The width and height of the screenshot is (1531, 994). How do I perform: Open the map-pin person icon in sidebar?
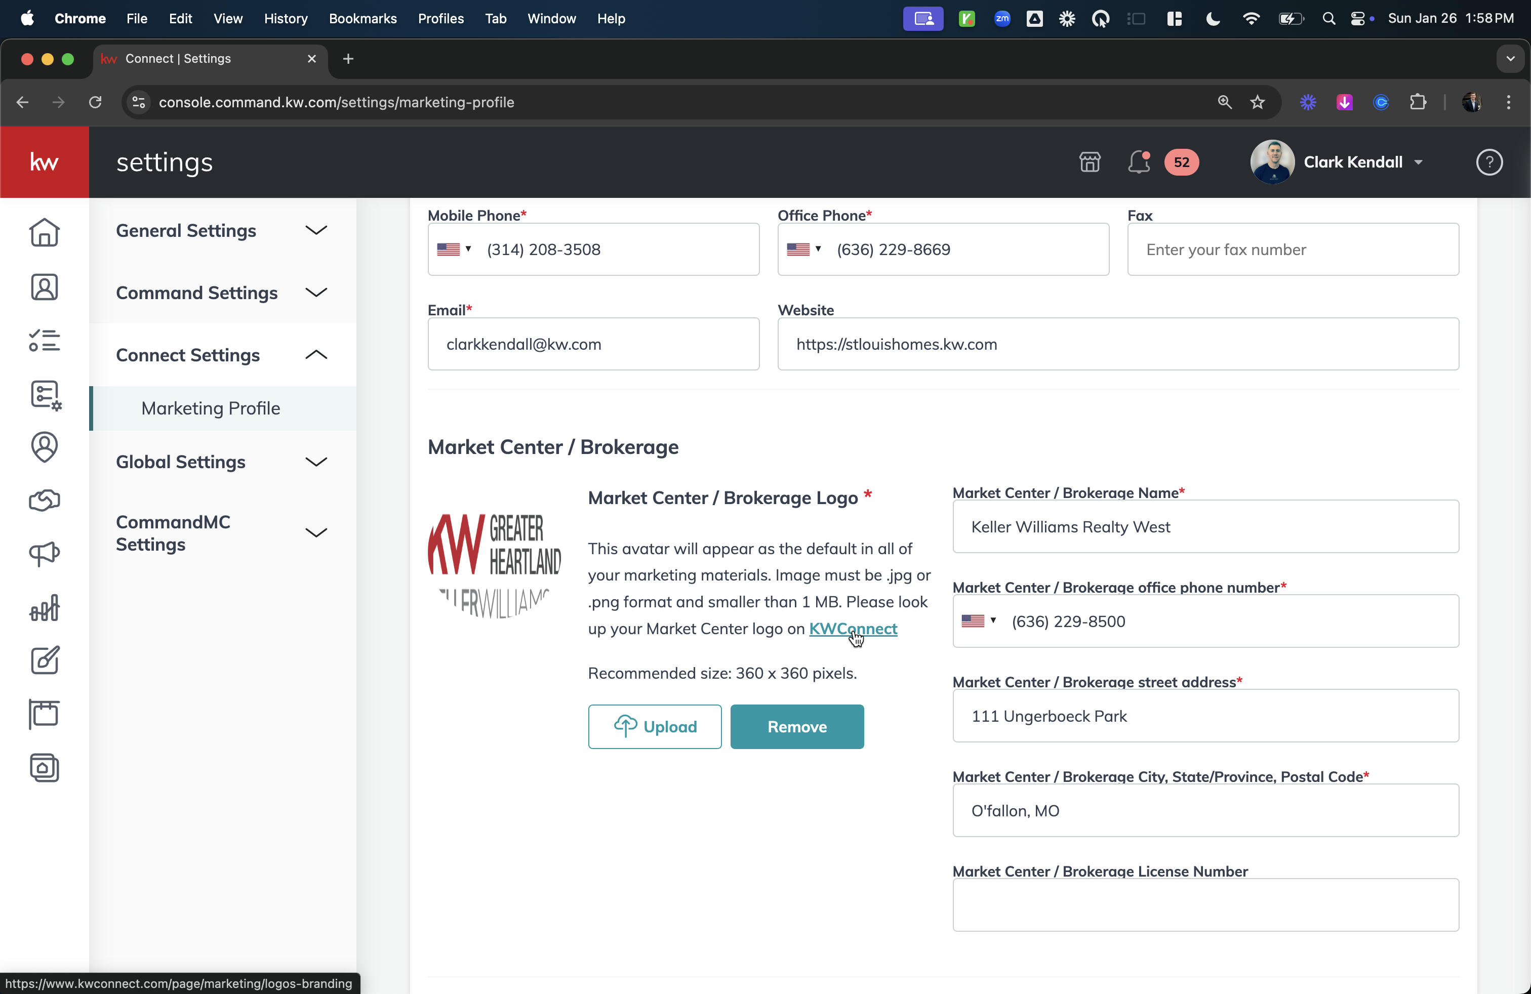[x=45, y=447]
